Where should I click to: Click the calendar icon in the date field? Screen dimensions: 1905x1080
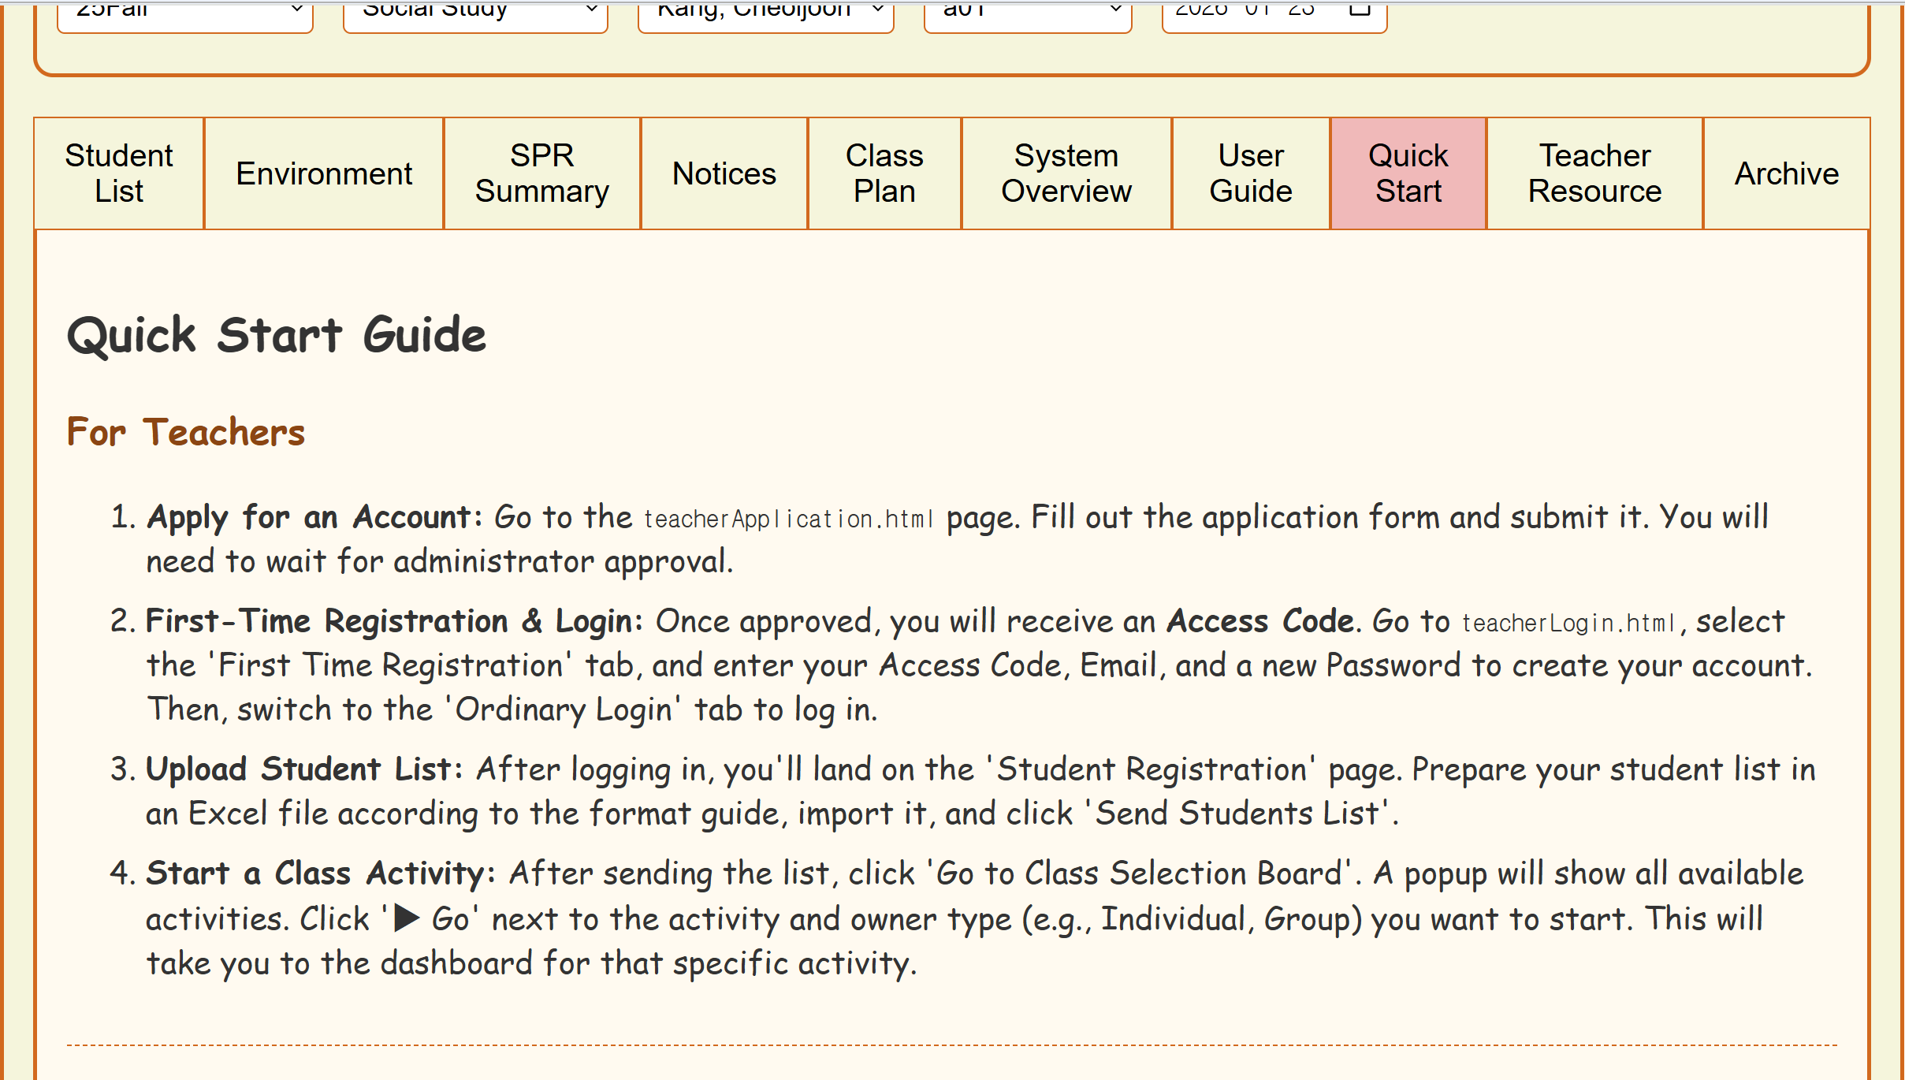pos(1360,11)
